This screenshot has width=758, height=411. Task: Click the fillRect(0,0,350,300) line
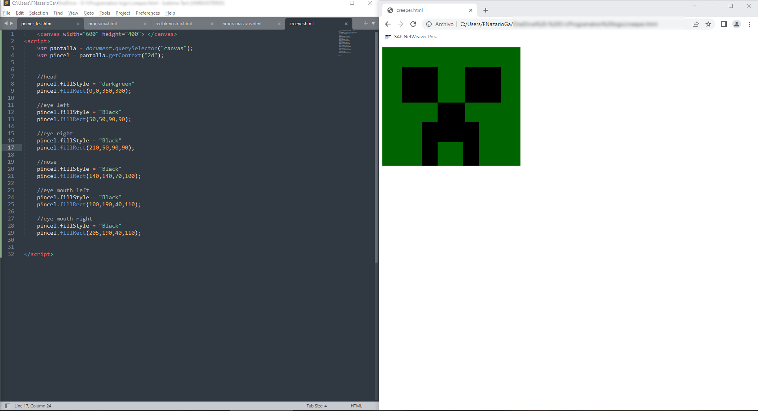point(84,91)
